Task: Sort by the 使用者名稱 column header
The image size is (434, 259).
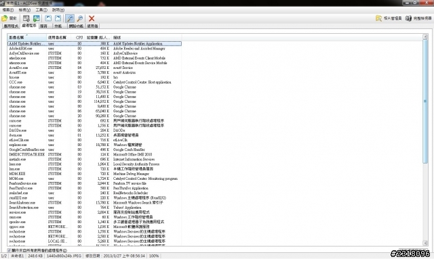Action: [x=58, y=37]
